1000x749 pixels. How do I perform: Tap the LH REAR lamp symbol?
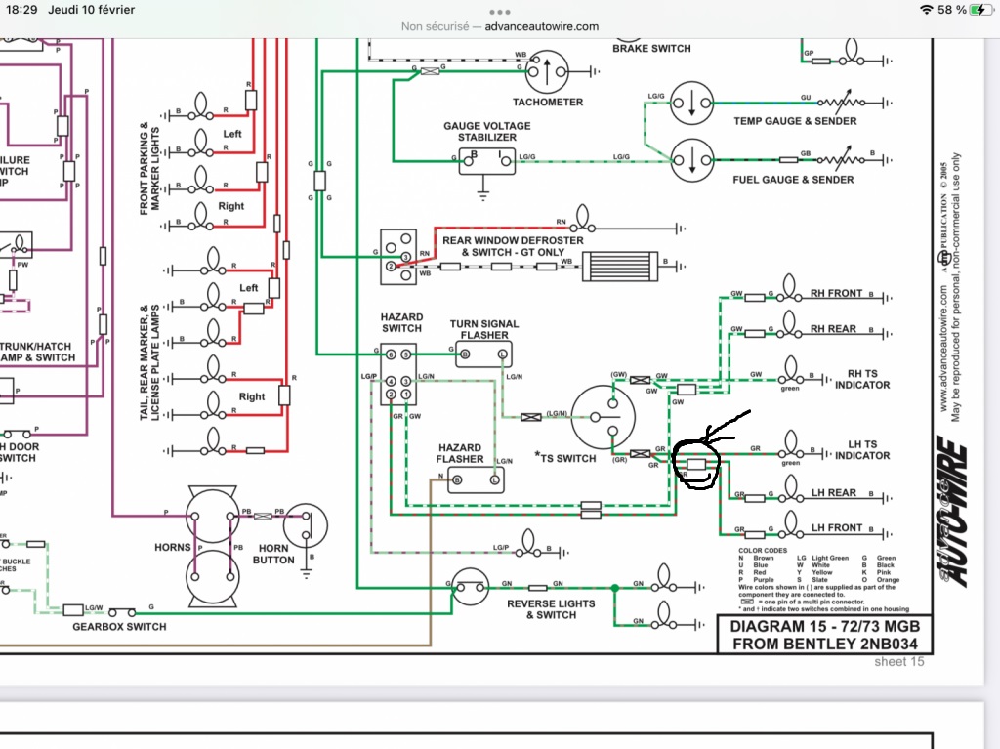click(x=791, y=488)
